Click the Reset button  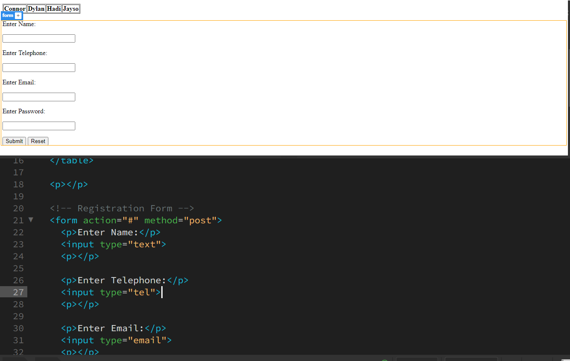pyautogui.click(x=38, y=141)
